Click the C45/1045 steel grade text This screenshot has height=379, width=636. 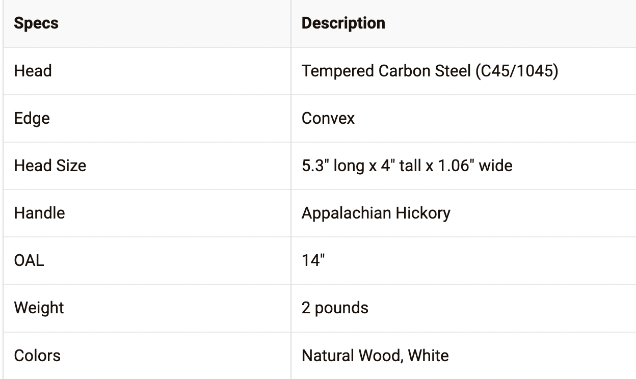tap(516, 71)
